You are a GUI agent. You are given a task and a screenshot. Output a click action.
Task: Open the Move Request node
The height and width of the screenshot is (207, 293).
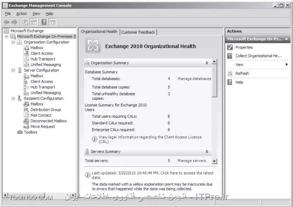[43, 126]
